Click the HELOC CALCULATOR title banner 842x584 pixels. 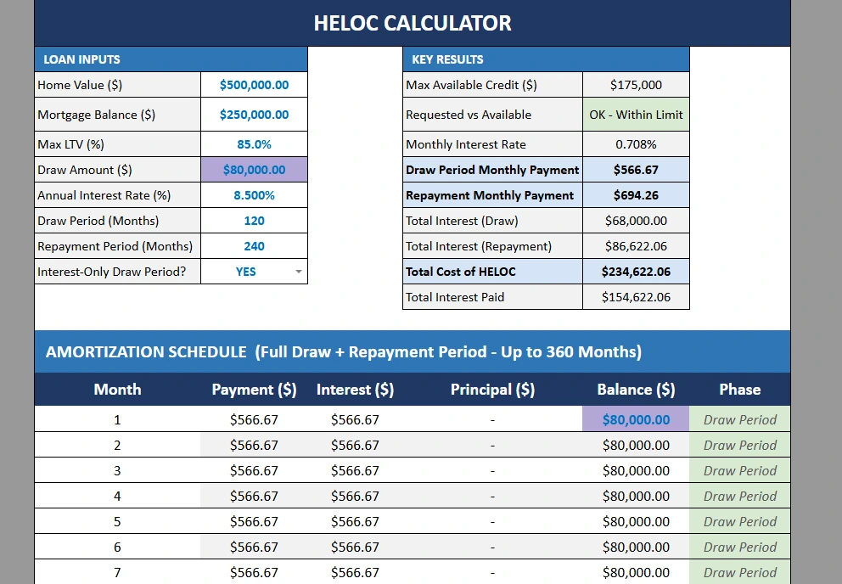tap(413, 23)
